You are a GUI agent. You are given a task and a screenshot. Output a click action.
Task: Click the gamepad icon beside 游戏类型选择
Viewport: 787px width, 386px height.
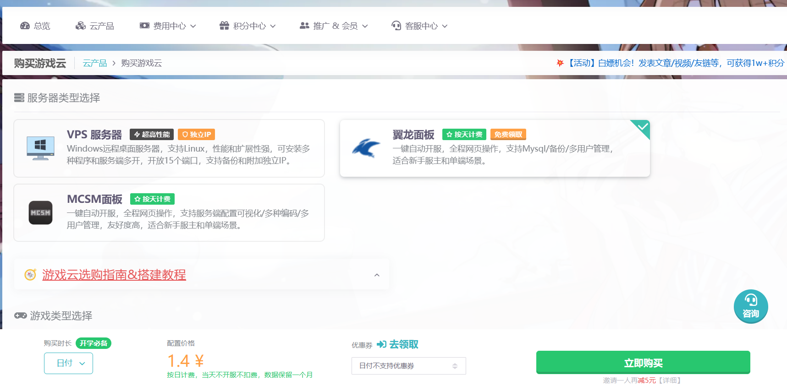[x=21, y=315]
